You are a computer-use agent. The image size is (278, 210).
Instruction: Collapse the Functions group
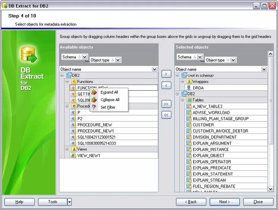coord(67,81)
